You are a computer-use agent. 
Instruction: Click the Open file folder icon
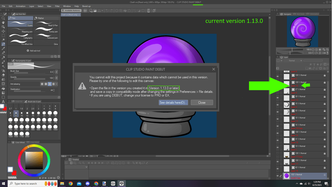95,11
